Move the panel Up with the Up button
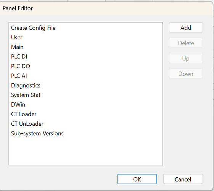Screen dimensions: 214x191 [186, 58]
